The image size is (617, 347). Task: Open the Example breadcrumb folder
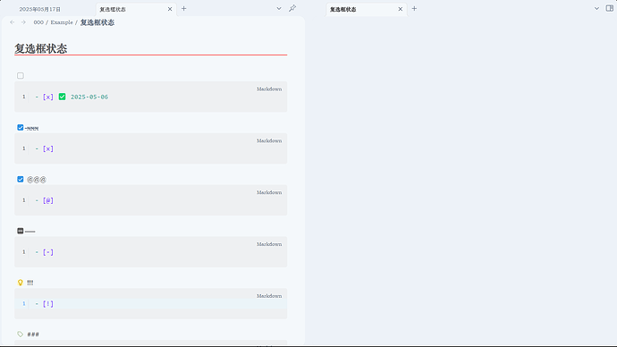pyautogui.click(x=62, y=22)
